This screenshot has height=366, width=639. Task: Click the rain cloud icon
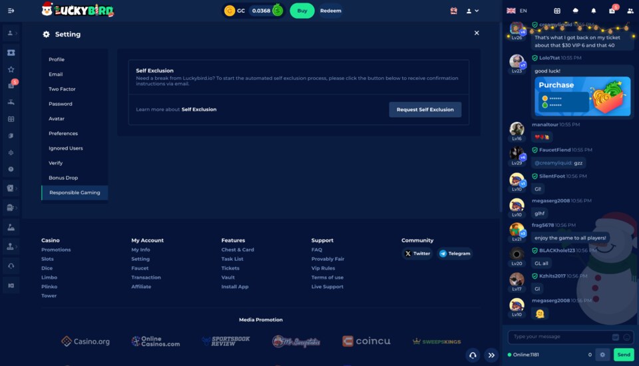[575, 11]
